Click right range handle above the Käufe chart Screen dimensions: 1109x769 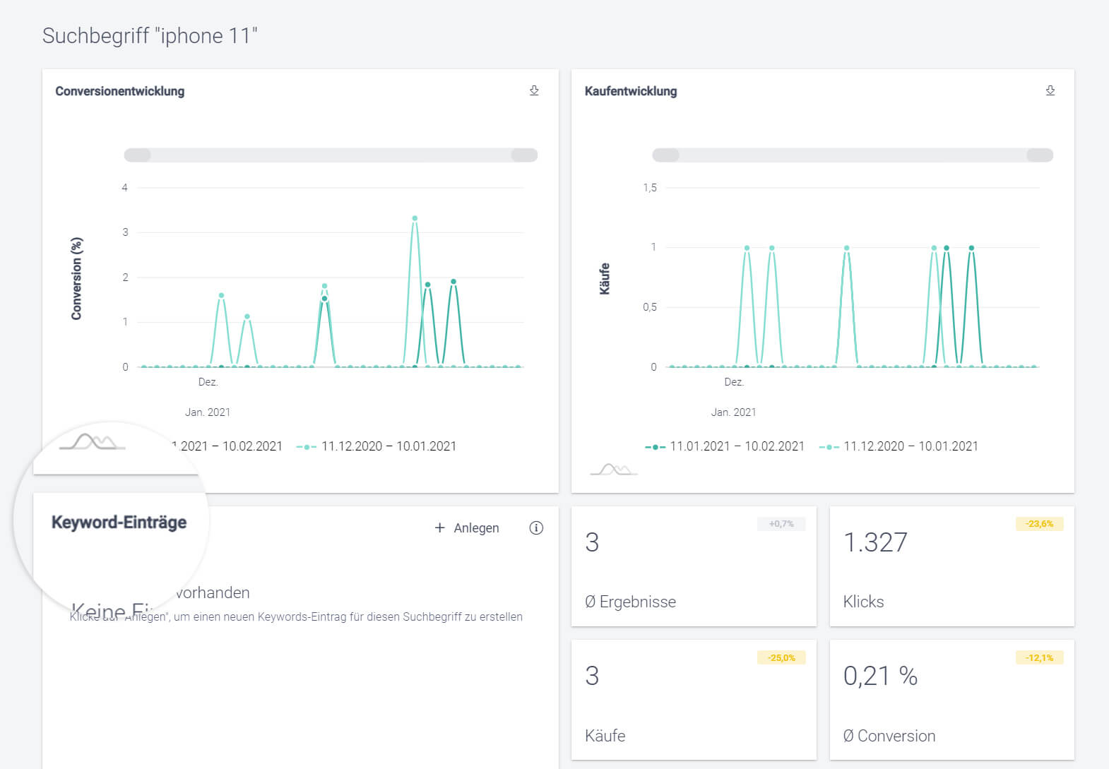click(x=1039, y=155)
